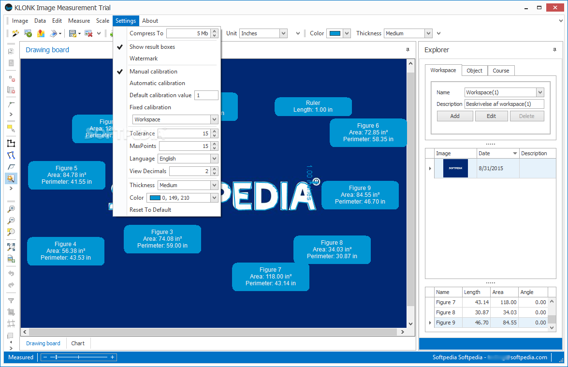Click the Default calibration value field
Screen dimensions: 568x367
coord(206,95)
